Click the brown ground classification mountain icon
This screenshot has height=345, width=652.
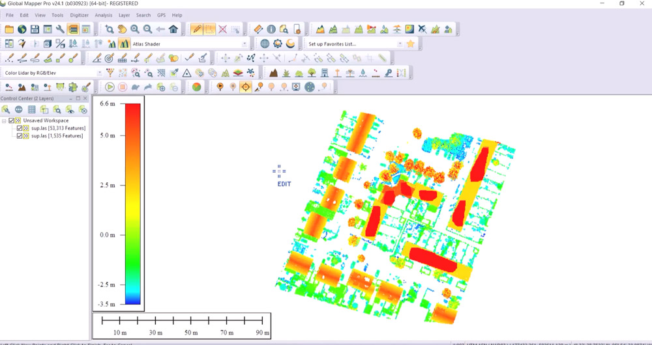pyautogui.click(x=273, y=73)
